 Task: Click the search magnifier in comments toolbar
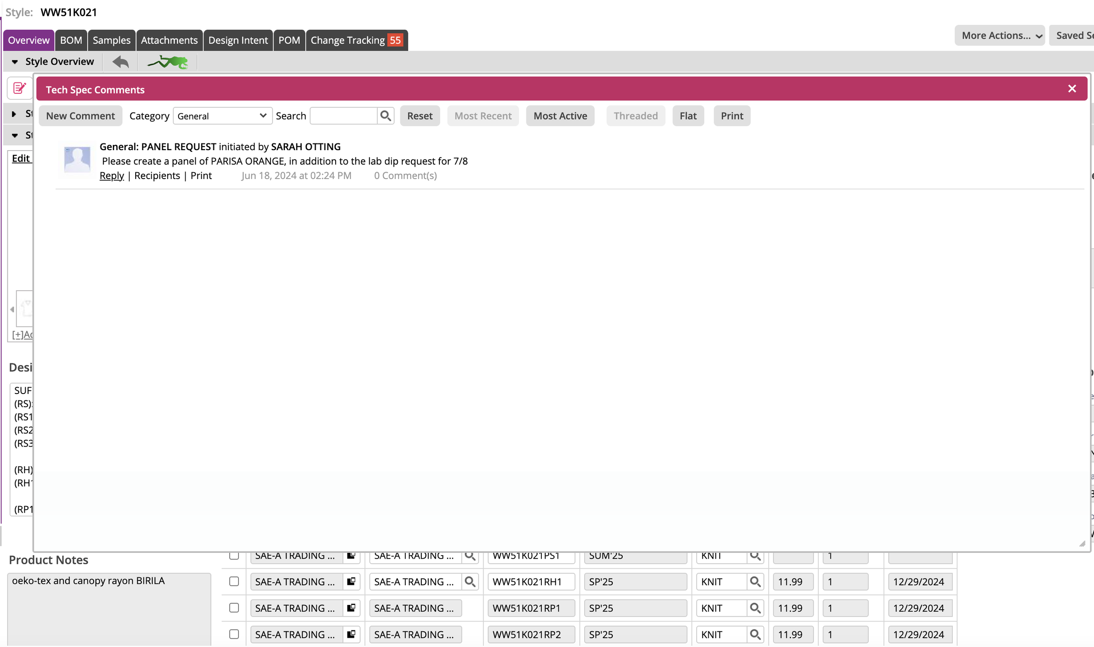(385, 116)
